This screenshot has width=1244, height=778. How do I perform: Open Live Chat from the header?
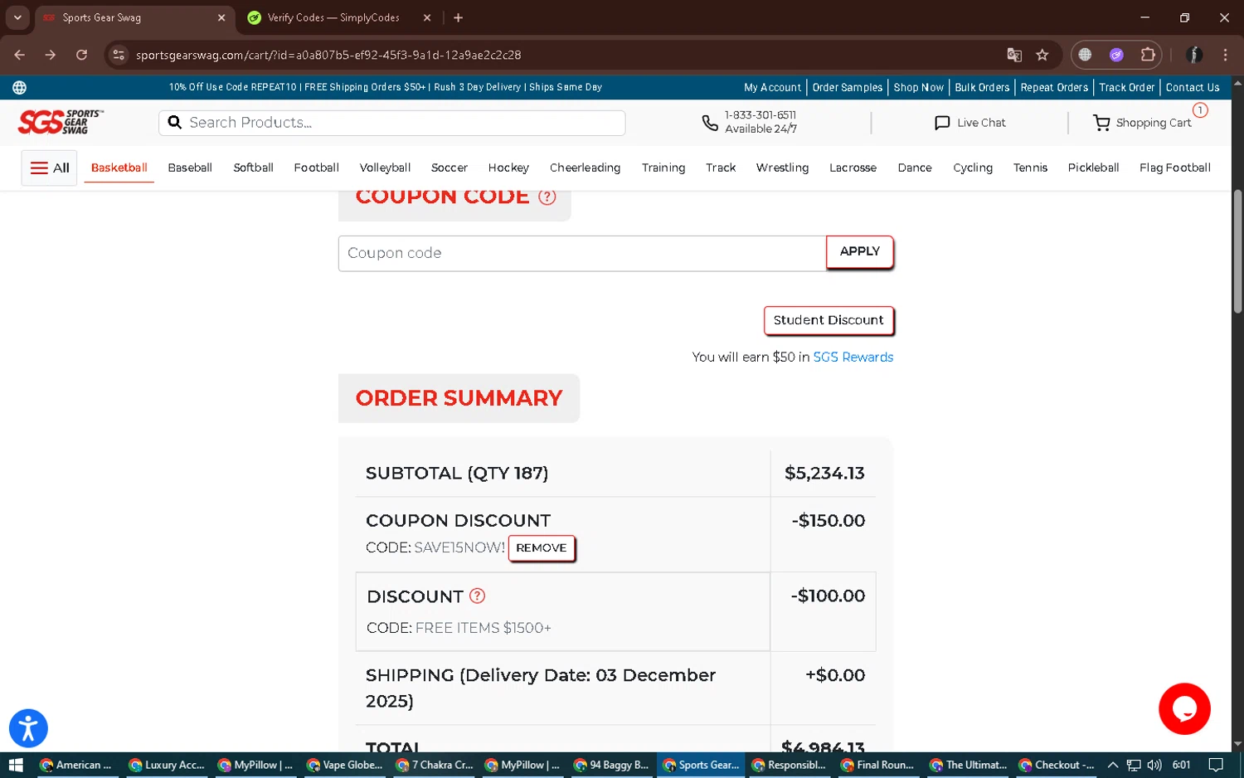[969, 123]
